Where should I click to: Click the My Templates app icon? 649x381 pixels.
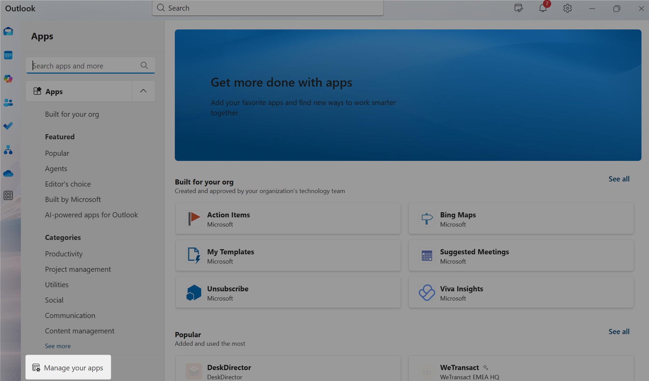tap(194, 255)
